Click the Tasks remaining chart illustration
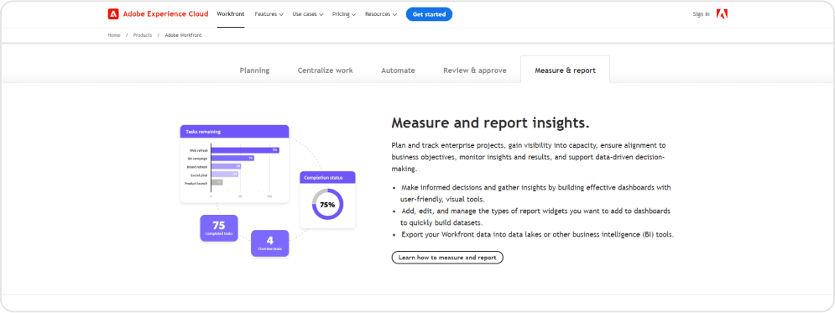The image size is (835, 313). coord(234,164)
